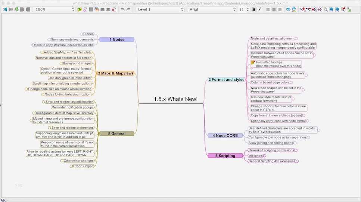This screenshot has width=361, height=202.
Task: Center-align node text
Action: tap(274, 9)
